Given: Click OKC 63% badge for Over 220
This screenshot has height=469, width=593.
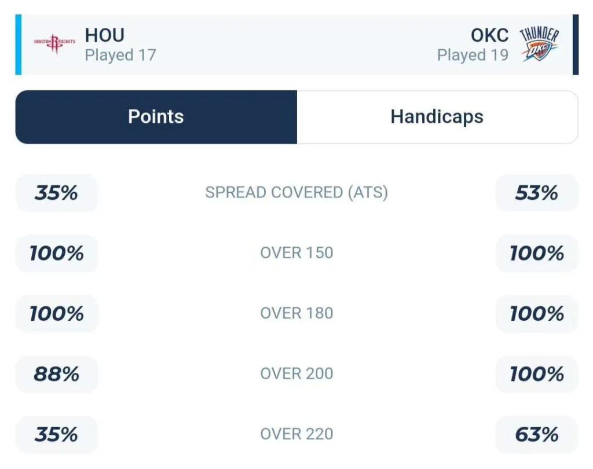Looking at the screenshot, I should 537,434.
